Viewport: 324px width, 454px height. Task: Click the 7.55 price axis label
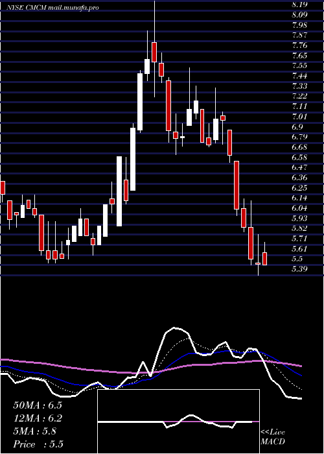click(x=299, y=66)
